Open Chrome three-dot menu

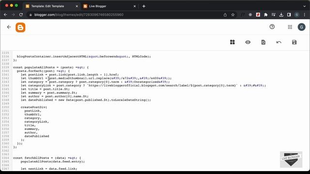tap(305, 14)
